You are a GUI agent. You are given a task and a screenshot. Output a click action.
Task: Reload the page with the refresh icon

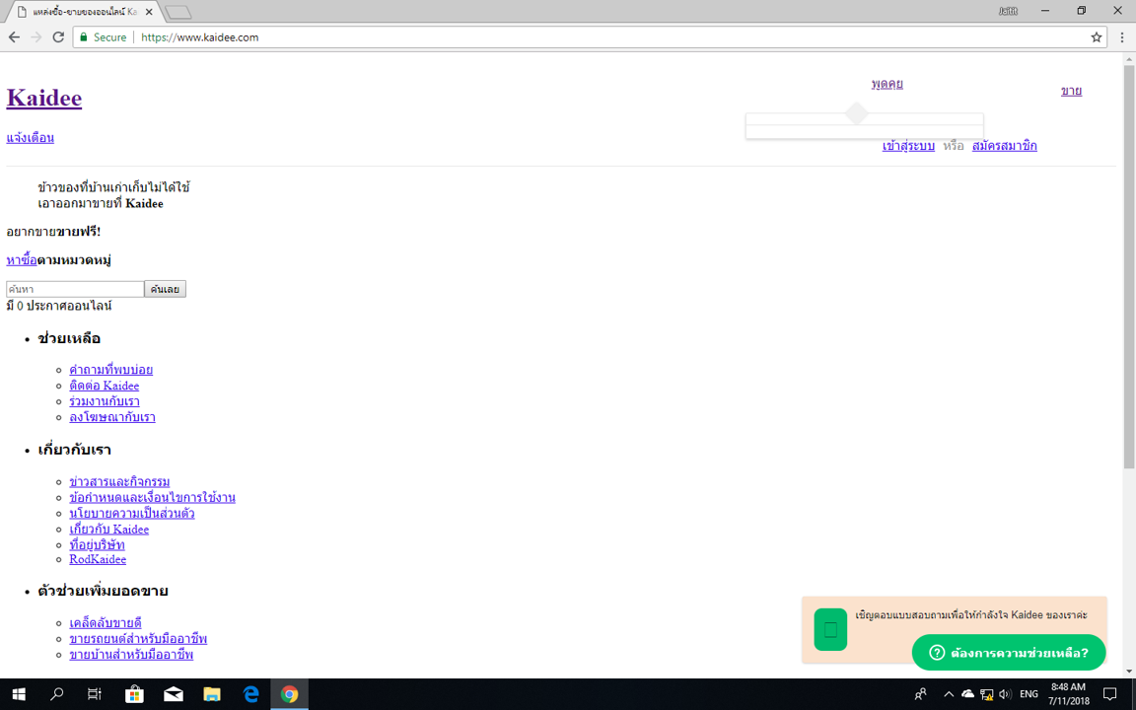[x=59, y=36]
